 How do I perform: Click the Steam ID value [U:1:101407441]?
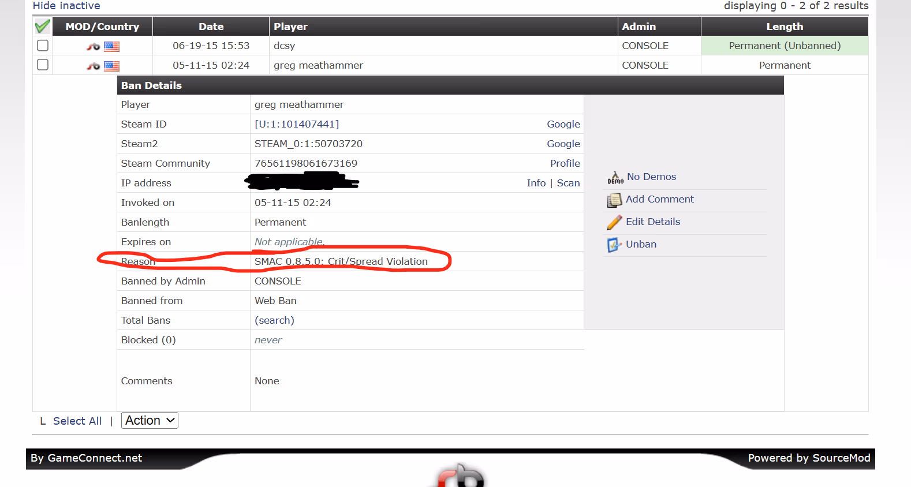[297, 124]
